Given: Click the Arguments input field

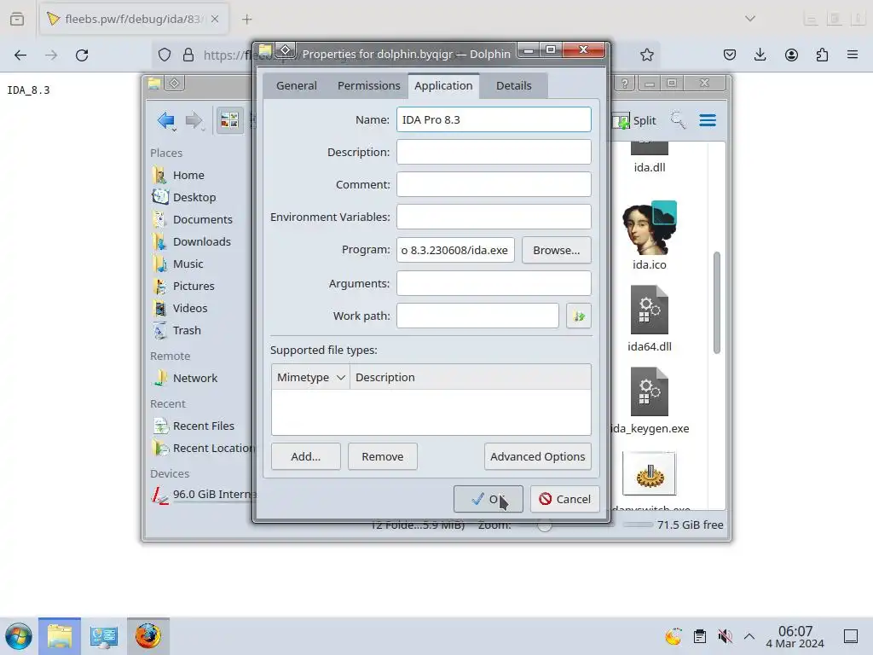Looking at the screenshot, I should (x=494, y=283).
